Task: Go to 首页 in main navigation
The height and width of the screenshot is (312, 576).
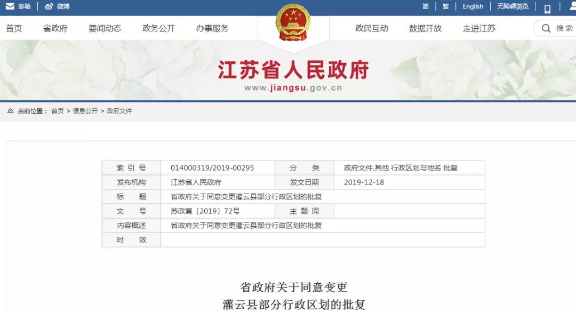Action: pos(14,28)
